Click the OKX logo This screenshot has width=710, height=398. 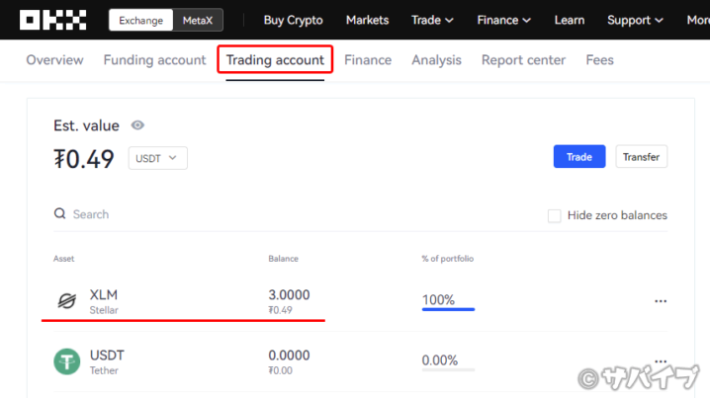[x=52, y=20]
